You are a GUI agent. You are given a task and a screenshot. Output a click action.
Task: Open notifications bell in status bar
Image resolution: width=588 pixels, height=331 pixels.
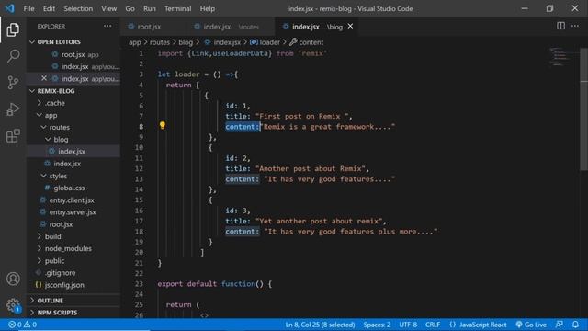click(575, 325)
